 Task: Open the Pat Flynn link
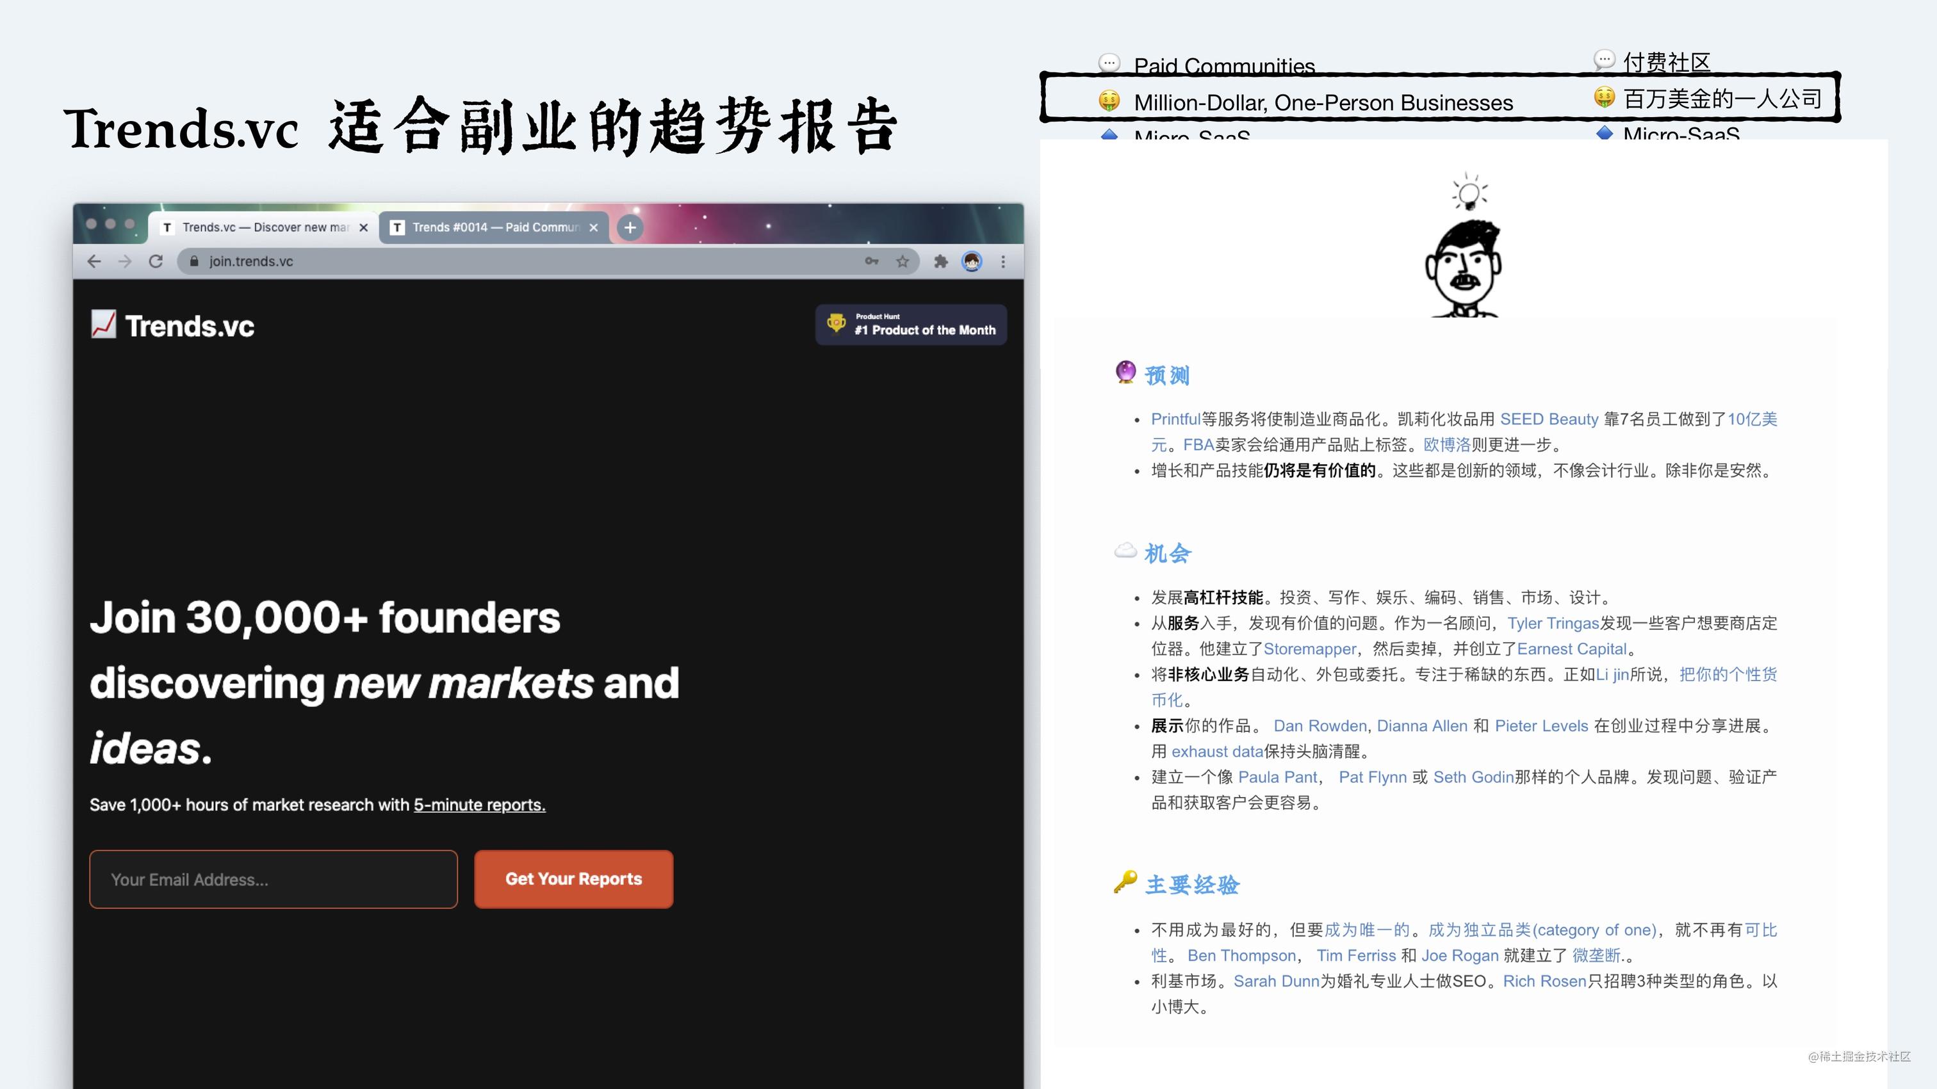pos(1372,777)
